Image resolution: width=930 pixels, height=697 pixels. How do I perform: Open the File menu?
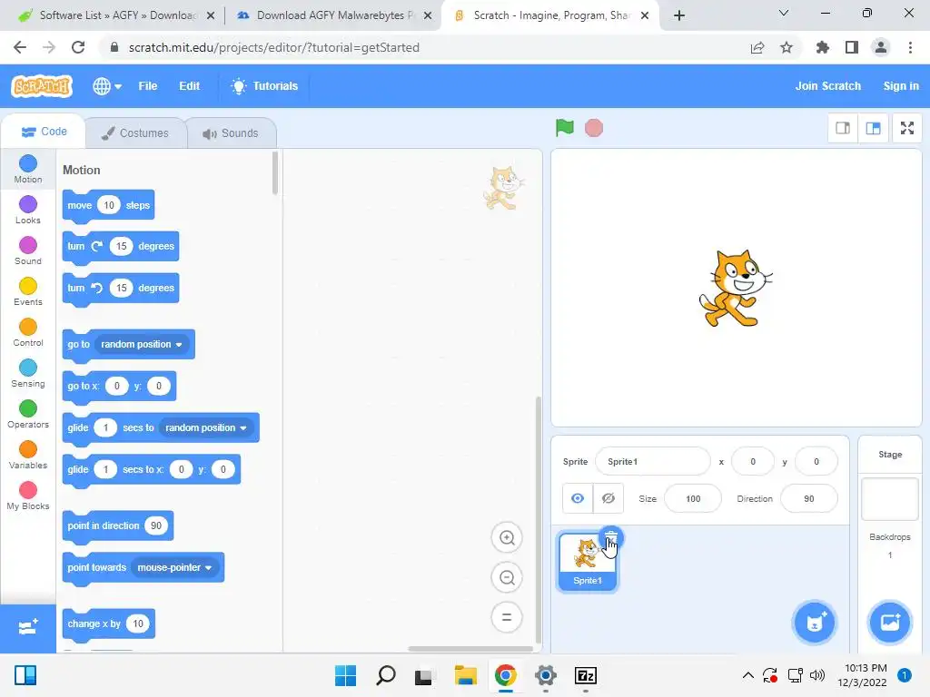tap(148, 86)
